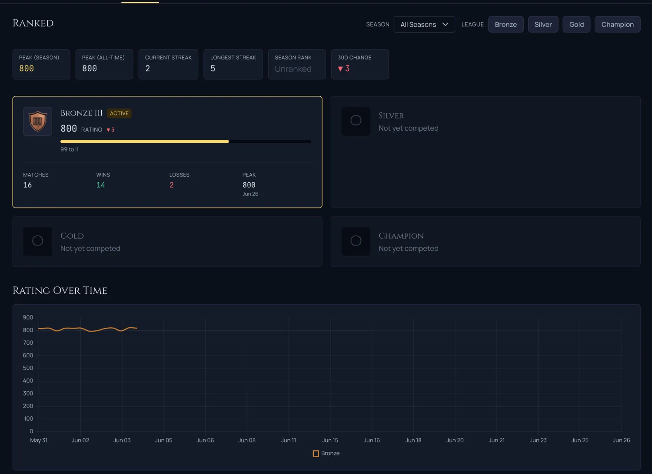Click the May 31 axis label
652x474 pixels.
pyautogui.click(x=39, y=440)
